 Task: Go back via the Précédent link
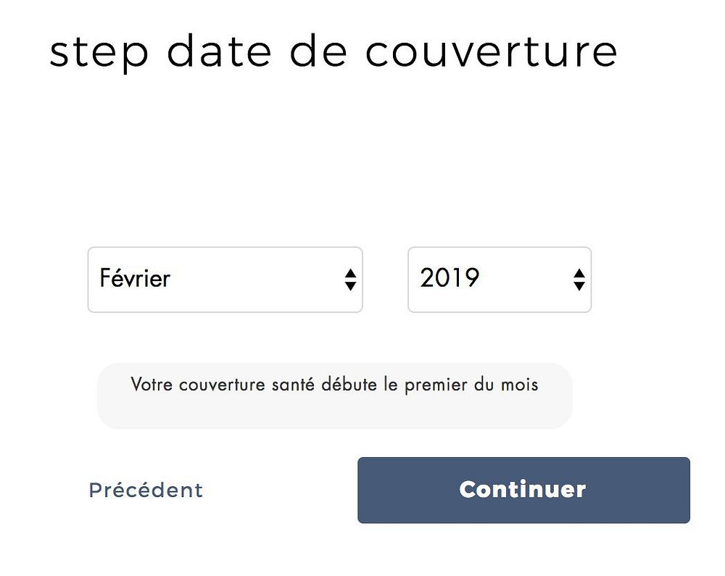pos(146,490)
